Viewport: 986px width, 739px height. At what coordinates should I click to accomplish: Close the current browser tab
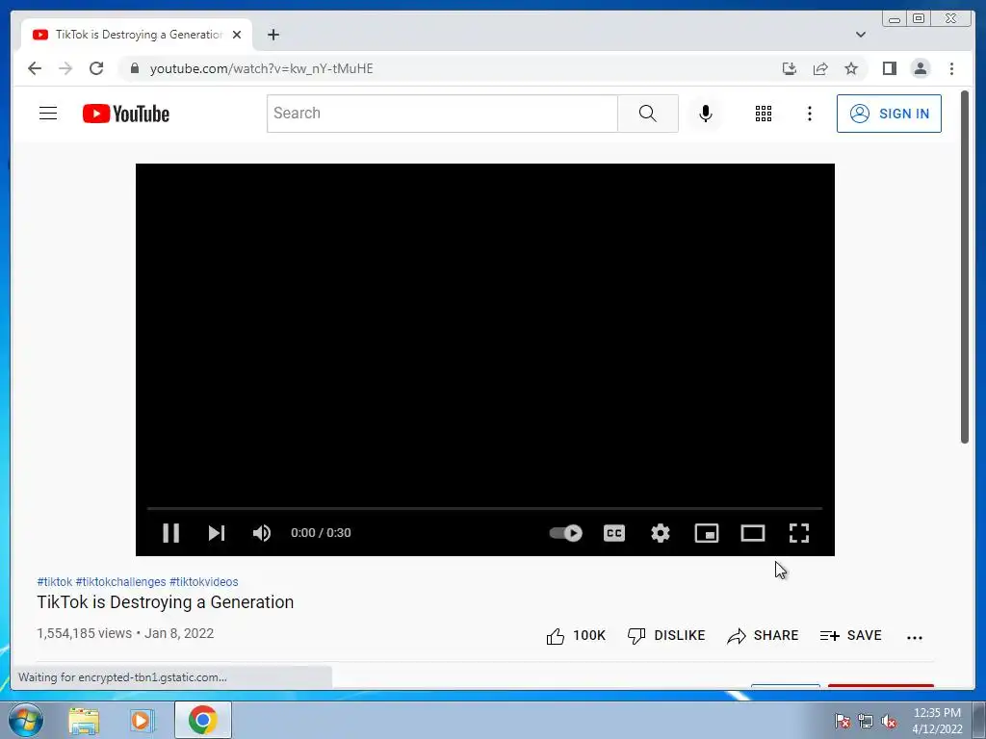tap(237, 35)
